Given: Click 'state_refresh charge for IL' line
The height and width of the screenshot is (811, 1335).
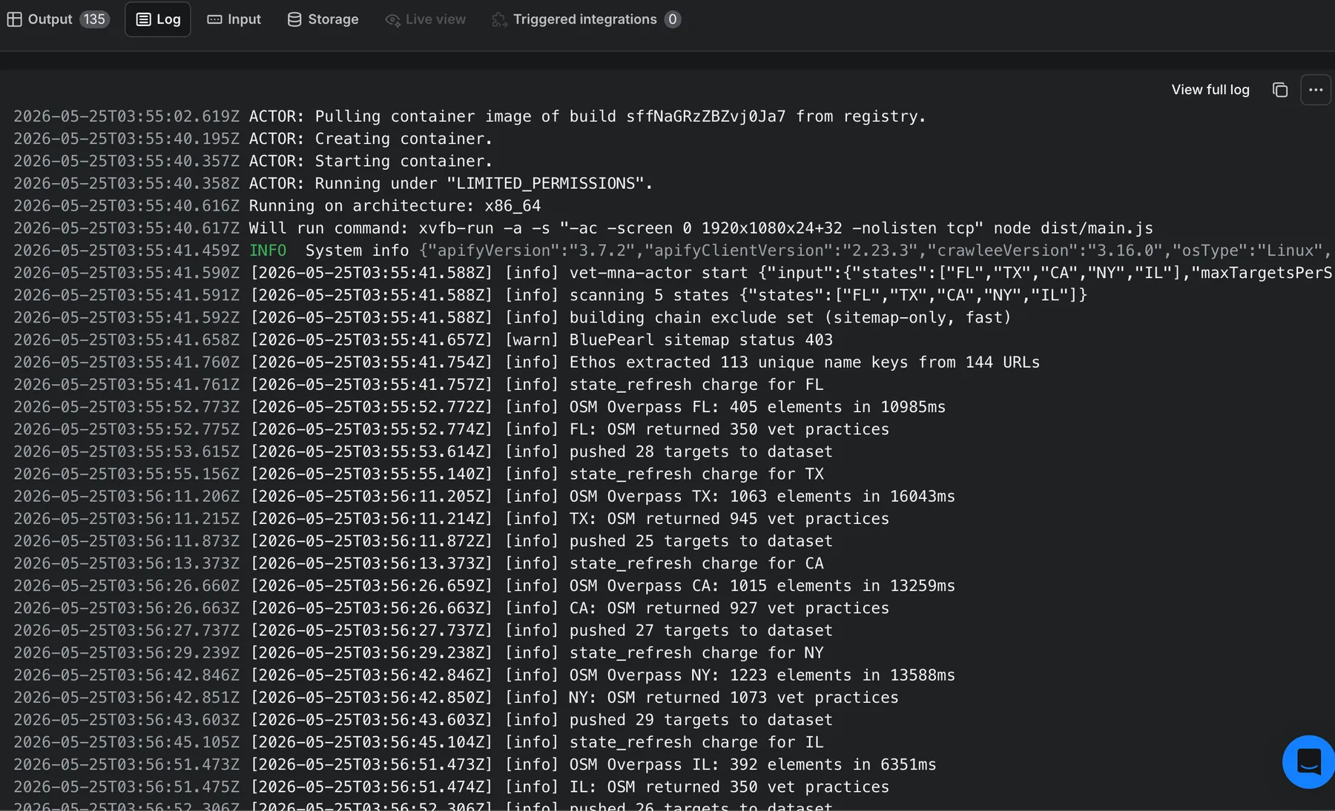Looking at the screenshot, I should click(418, 741).
